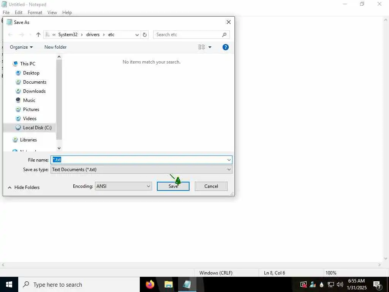This screenshot has width=389, height=292.
Task: Collapse folders with Hide Folders
Action: tap(24, 187)
